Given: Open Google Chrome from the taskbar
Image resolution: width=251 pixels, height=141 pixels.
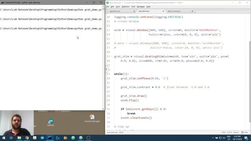Looking at the screenshot, I should [x=27, y=138].
